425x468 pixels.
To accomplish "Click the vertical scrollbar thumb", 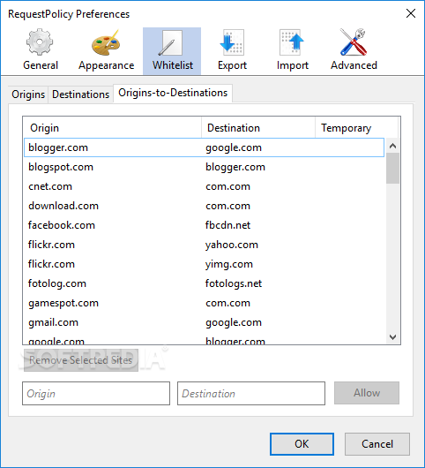I will click(392, 169).
